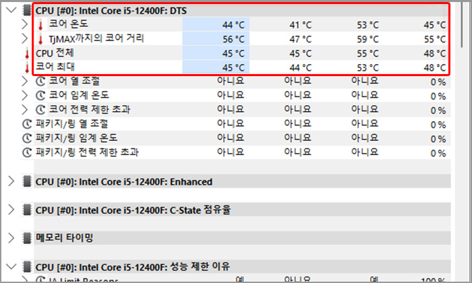Expand the C-State 점유율 group
This screenshot has height=283, width=472.
(x=11, y=210)
